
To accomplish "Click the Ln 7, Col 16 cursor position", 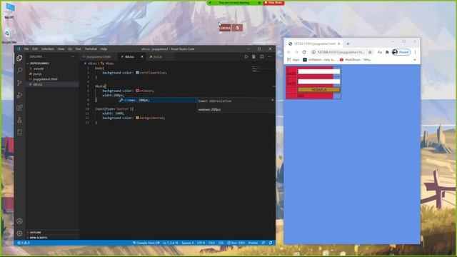I will coord(171,243).
